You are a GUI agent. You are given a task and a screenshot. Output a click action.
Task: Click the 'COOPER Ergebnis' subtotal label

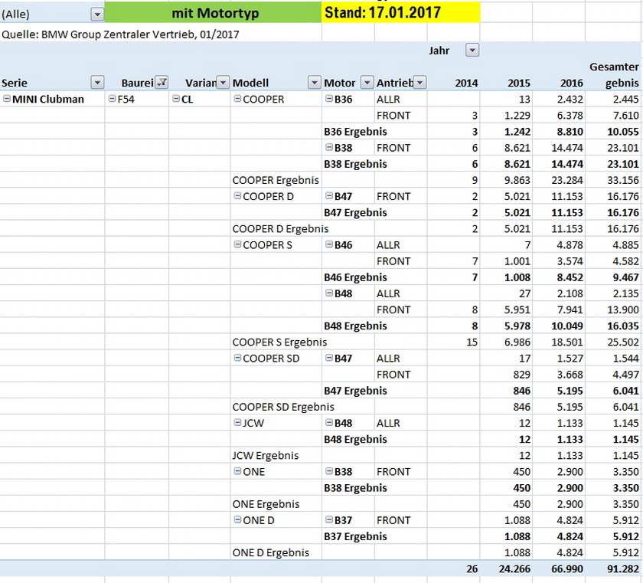pos(276,180)
